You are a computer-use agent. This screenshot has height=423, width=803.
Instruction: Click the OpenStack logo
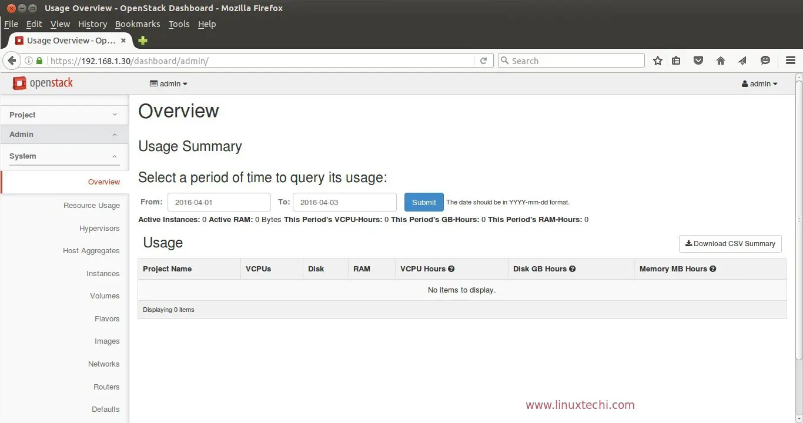point(43,83)
